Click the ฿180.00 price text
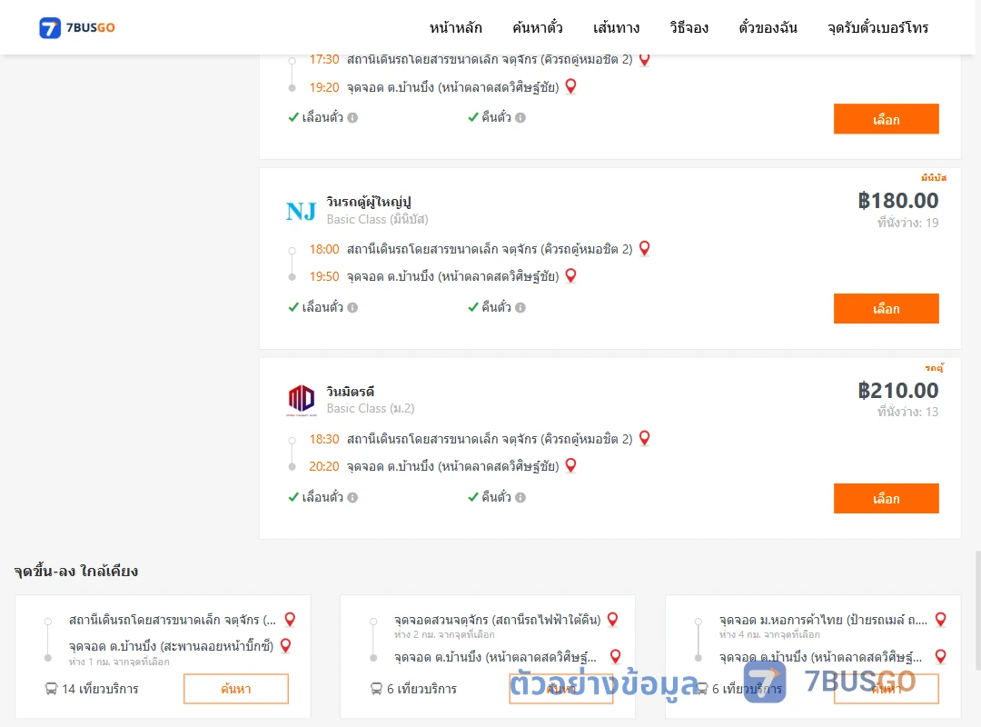Viewport: 981px width, 727px height. coord(897,200)
